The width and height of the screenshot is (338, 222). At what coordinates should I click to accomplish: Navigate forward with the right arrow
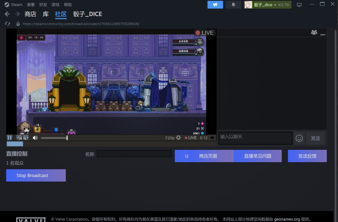(x=17, y=14)
